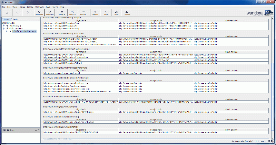Screen dimensions: 276x145
Task: Click the forward navigation arrow
Action: (x=28, y=13)
